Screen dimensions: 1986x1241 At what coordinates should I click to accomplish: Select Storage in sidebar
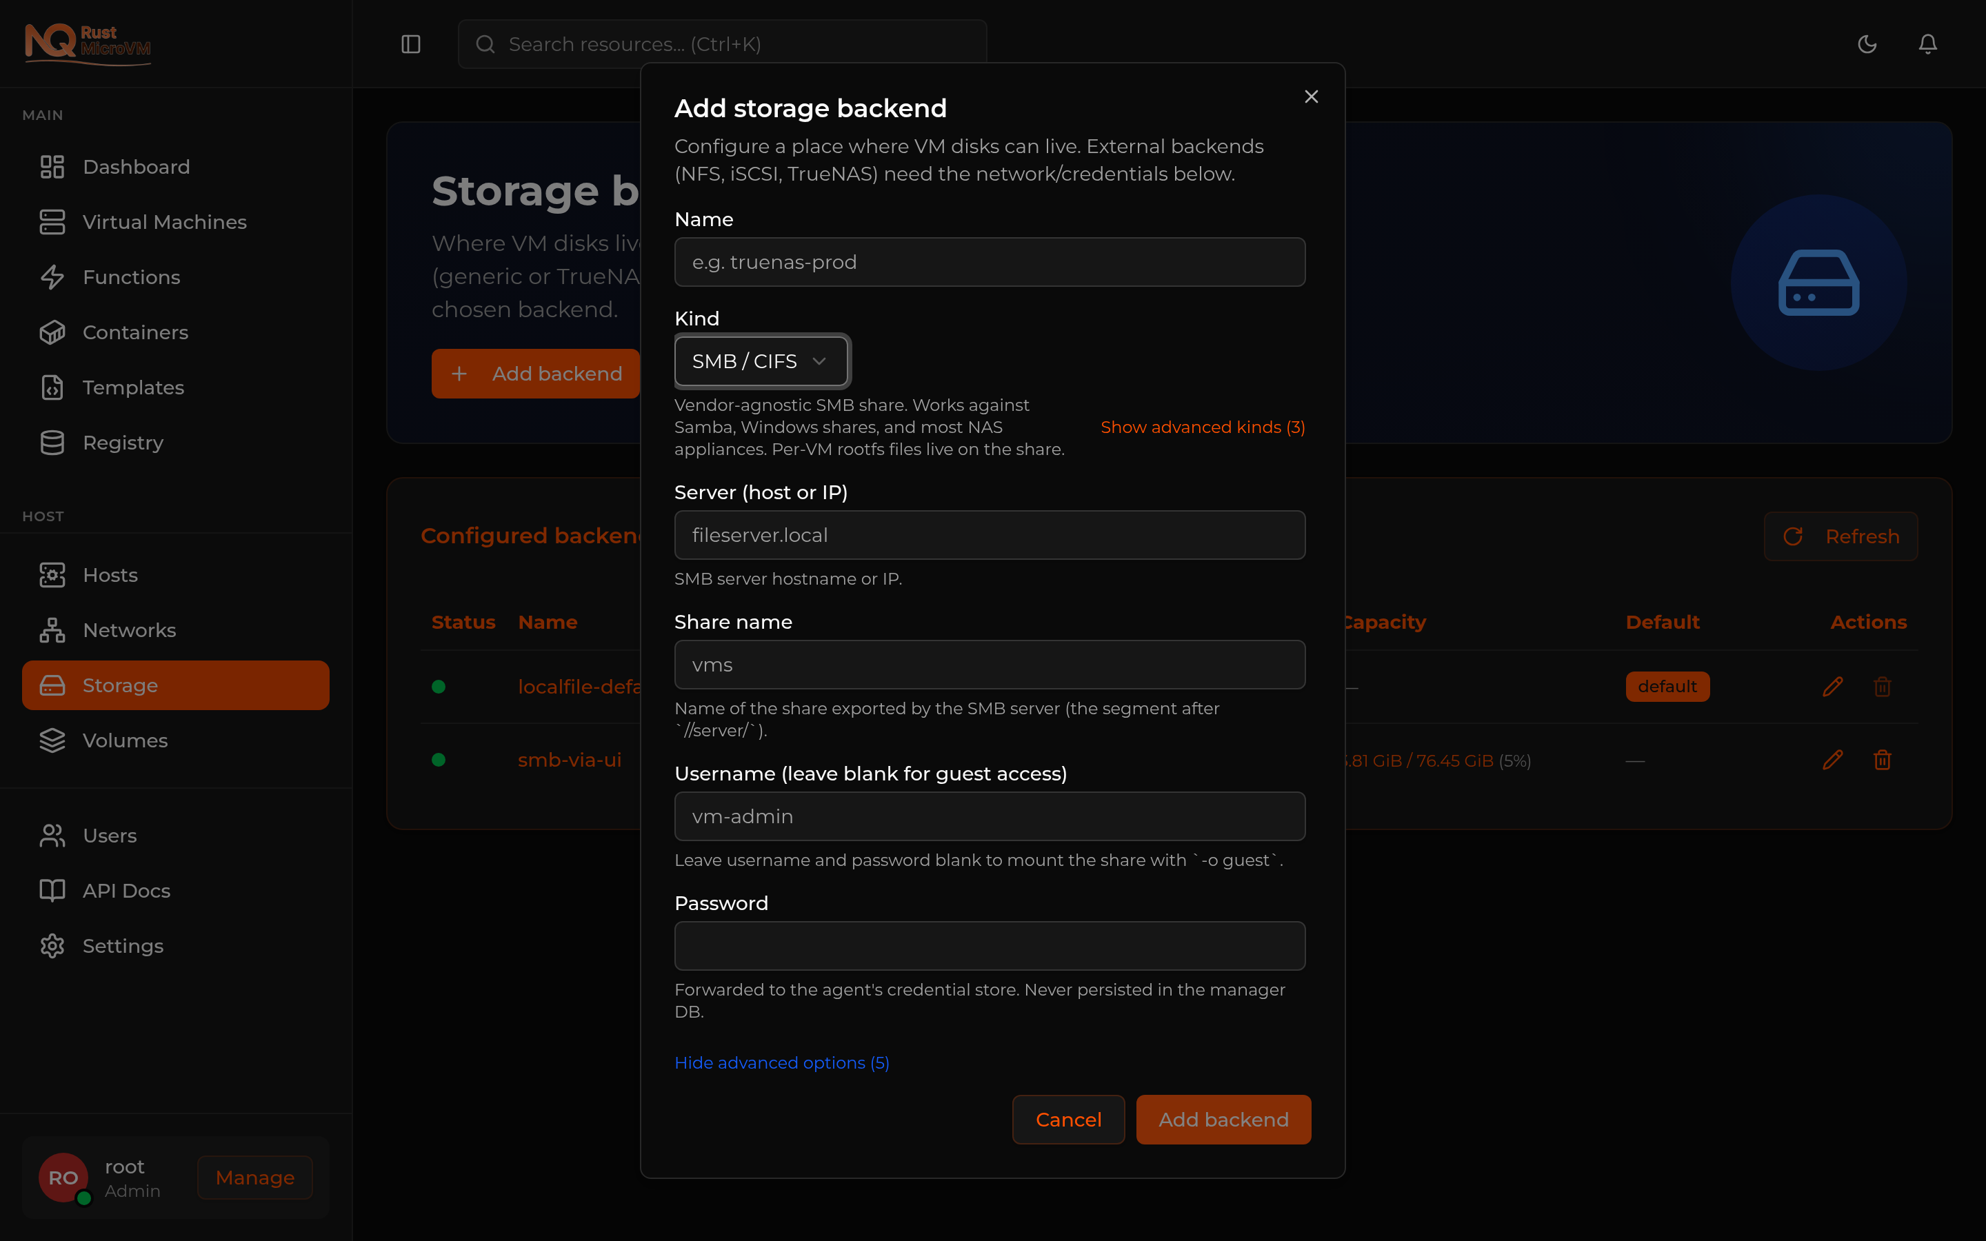[x=176, y=685]
